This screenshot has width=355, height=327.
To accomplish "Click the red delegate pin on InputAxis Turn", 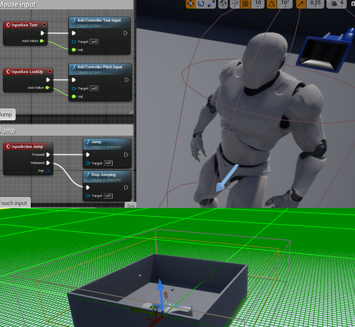I will click(x=44, y=25).
